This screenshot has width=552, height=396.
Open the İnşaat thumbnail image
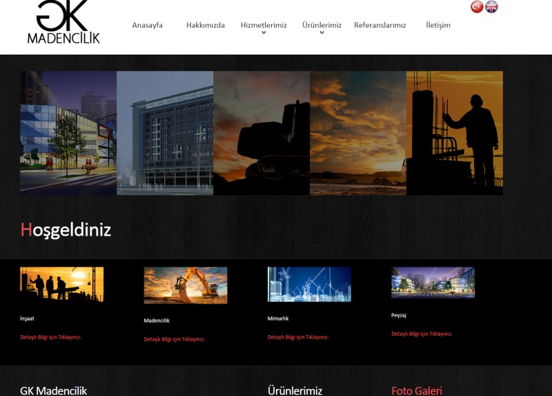[61, 284]
